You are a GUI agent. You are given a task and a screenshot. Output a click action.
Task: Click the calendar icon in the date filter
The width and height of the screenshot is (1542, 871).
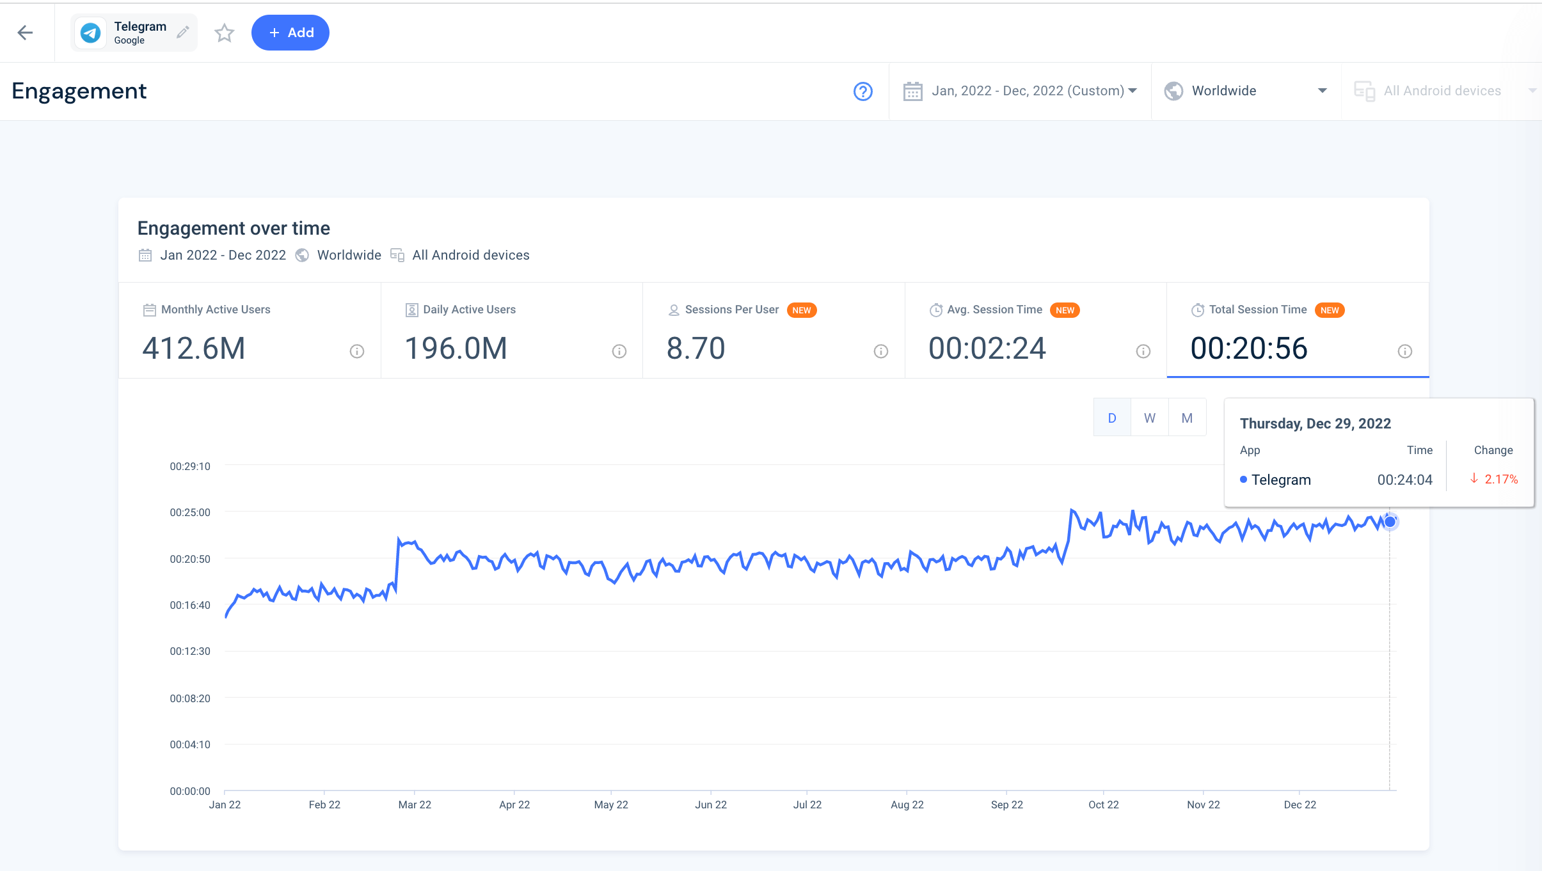coord(912,91)
